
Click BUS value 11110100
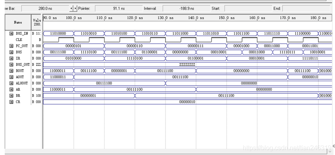(89, 52)
